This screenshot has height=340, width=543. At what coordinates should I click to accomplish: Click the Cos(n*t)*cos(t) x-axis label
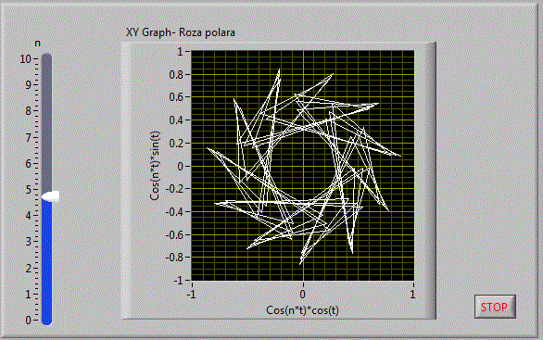click(x=302, y=310)
